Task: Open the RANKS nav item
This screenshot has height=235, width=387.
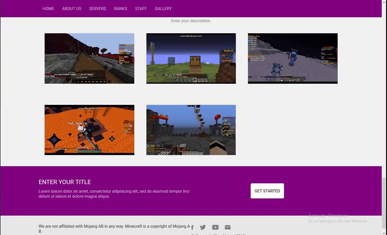Action: pos(120,9)
